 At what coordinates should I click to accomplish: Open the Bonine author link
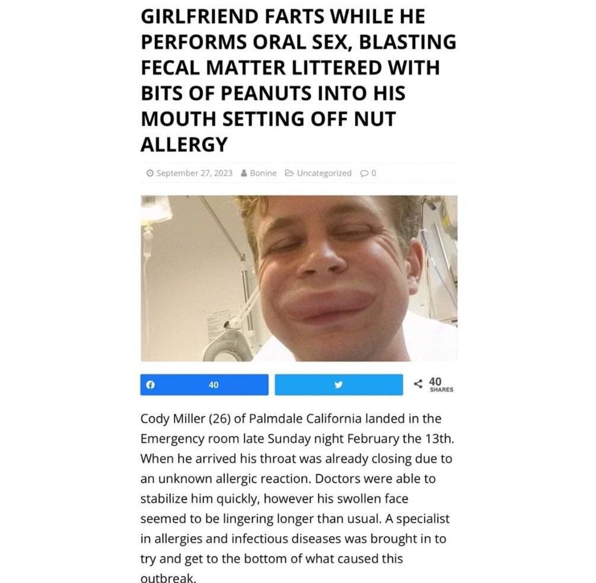263,173
